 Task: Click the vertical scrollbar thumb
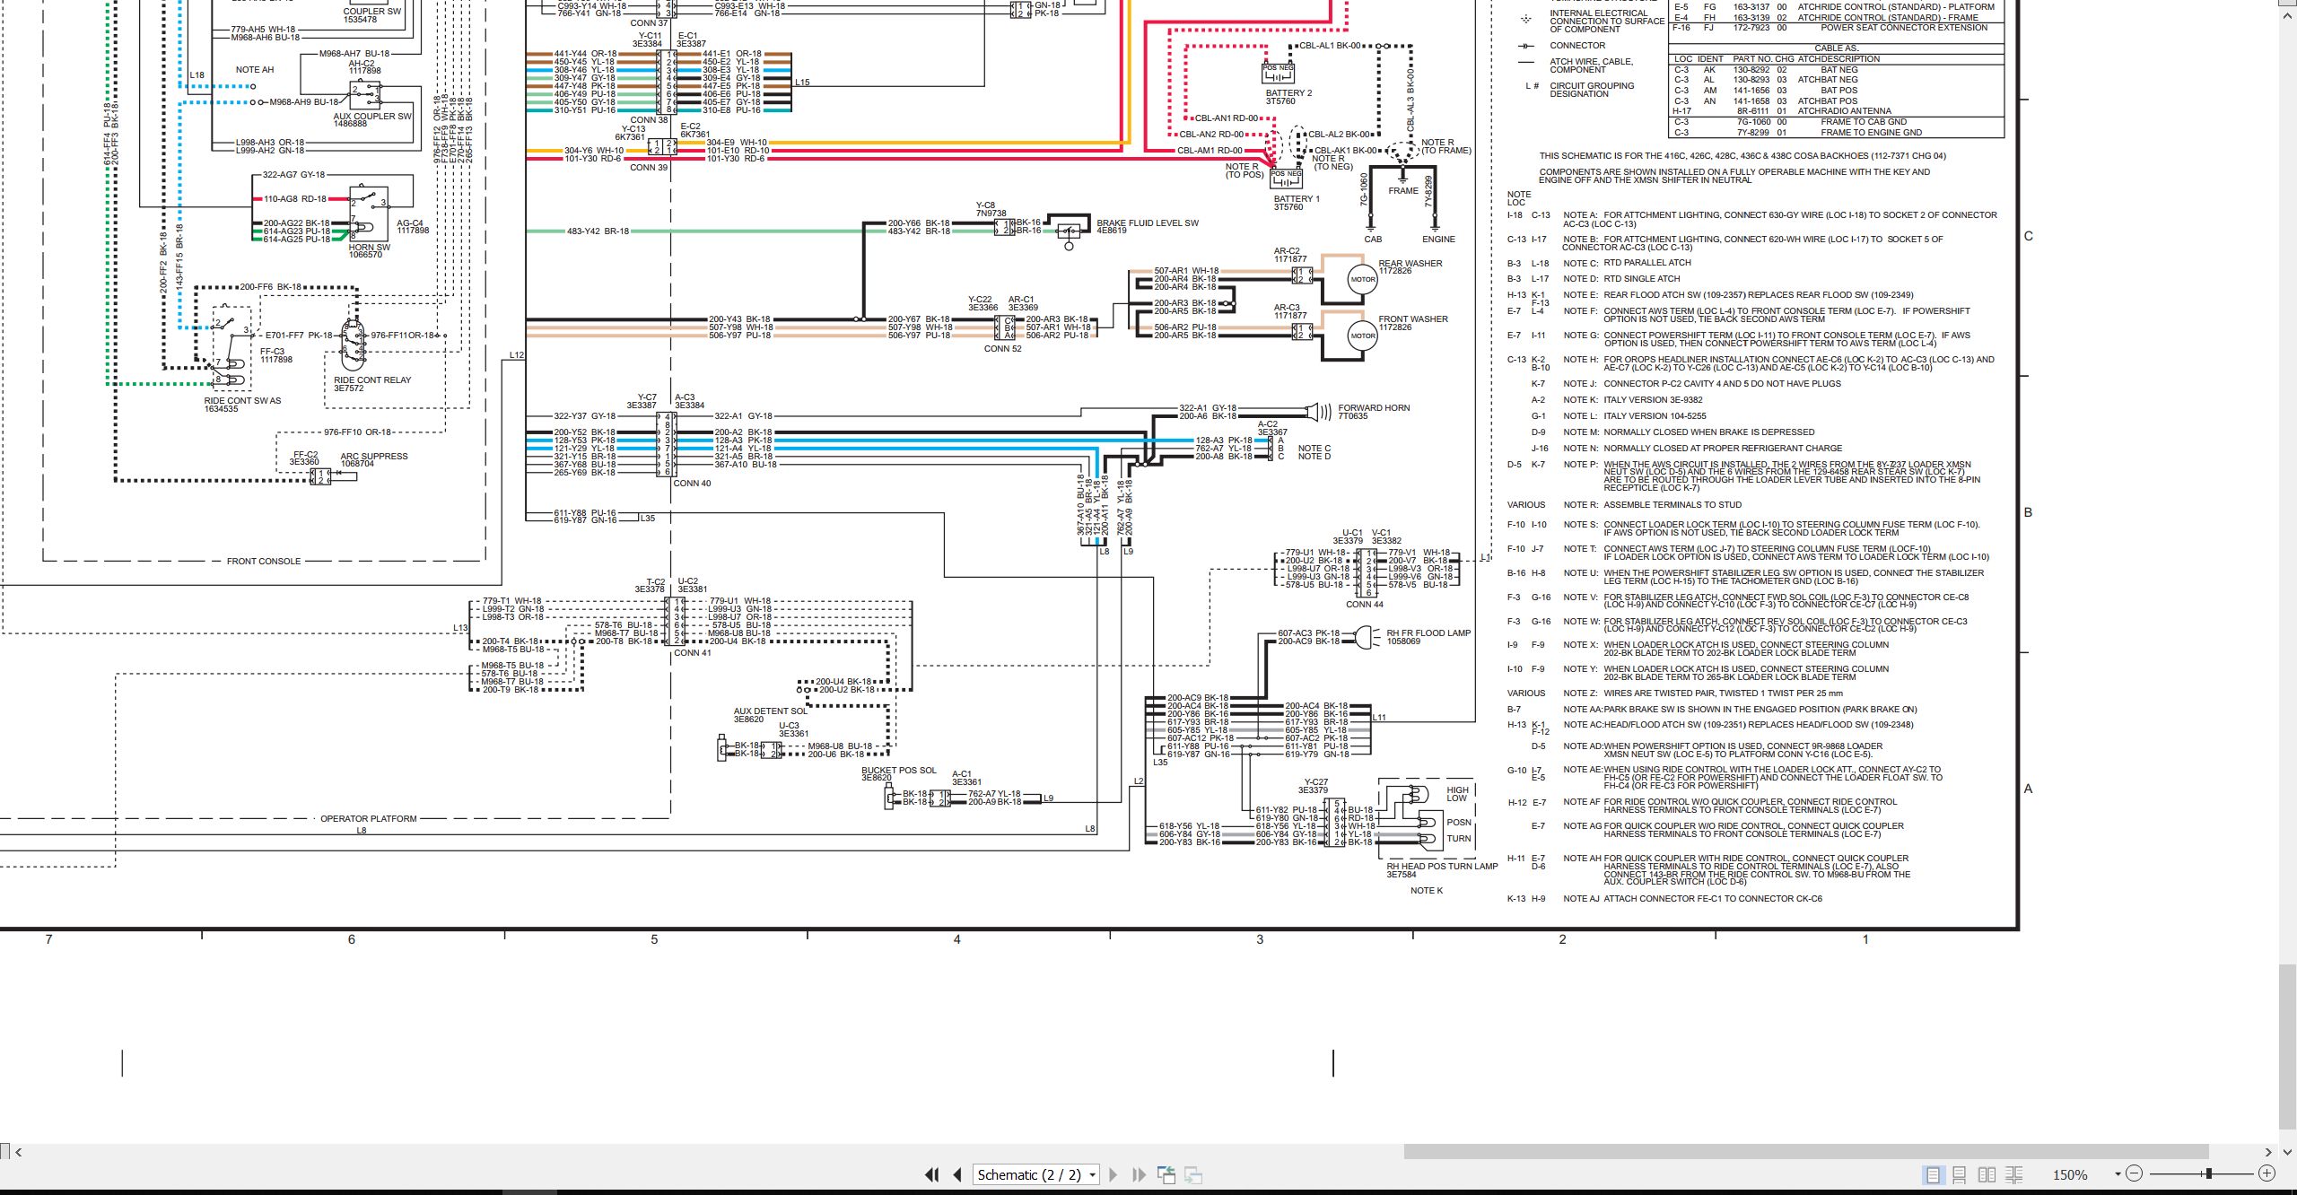point(2286,1048)
